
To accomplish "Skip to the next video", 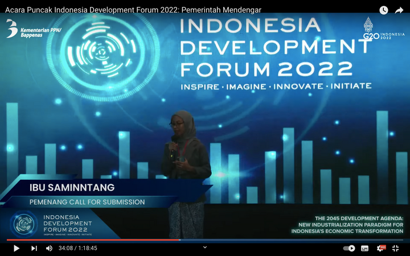I will coord(34,248).
